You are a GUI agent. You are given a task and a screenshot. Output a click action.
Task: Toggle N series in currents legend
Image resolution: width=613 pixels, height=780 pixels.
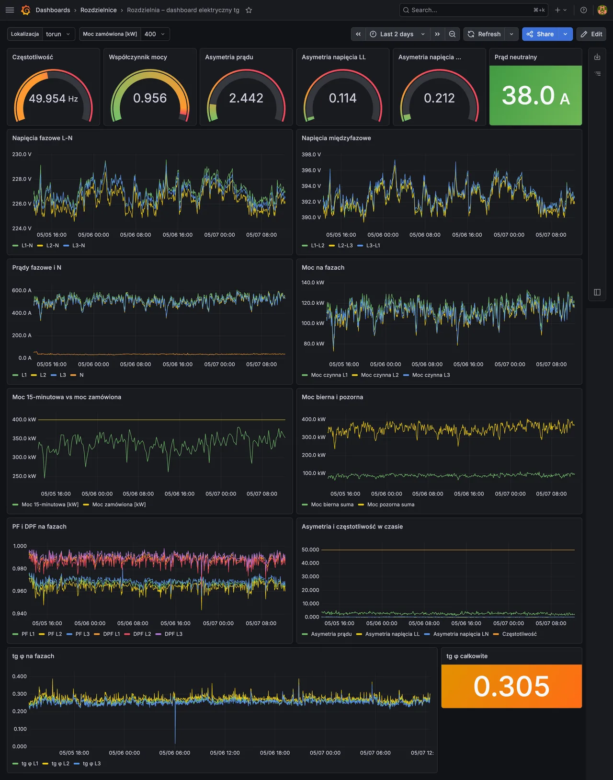tap(81, 375)
